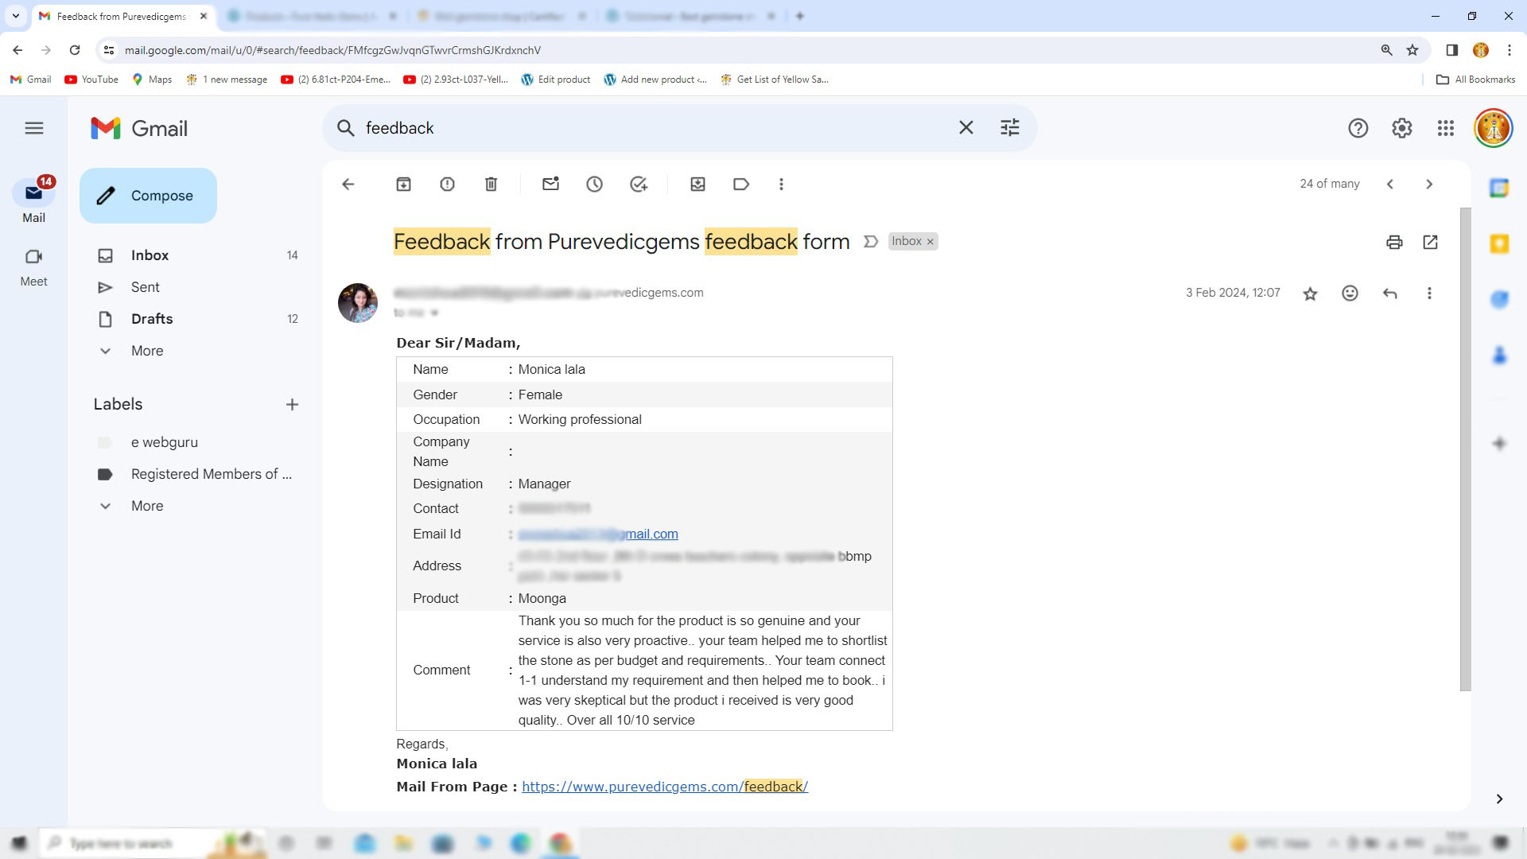Print the email using printer icon
The image size is (1527, 859).
[1394, 243]
